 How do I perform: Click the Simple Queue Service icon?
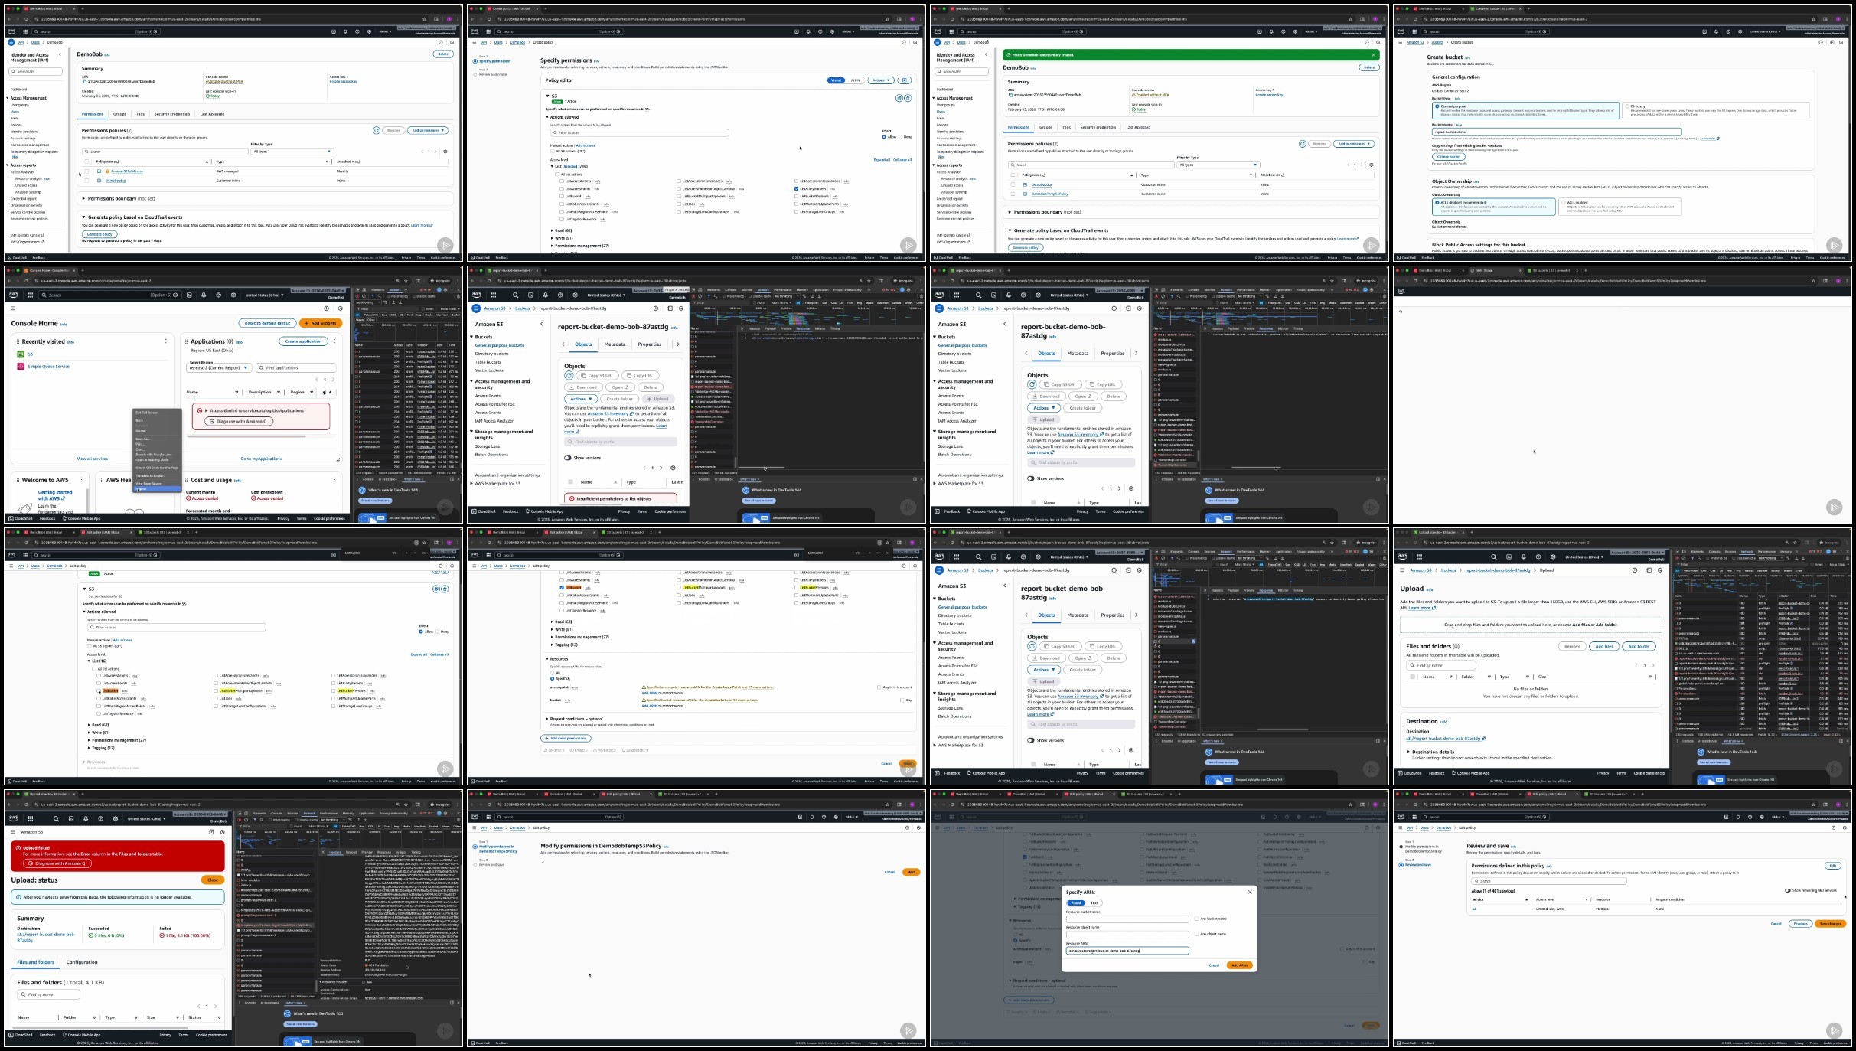point(21,367)
